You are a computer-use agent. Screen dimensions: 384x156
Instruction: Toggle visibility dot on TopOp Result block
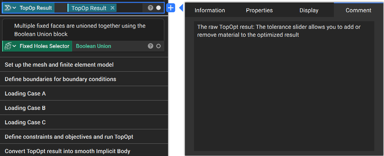point(158,8)
